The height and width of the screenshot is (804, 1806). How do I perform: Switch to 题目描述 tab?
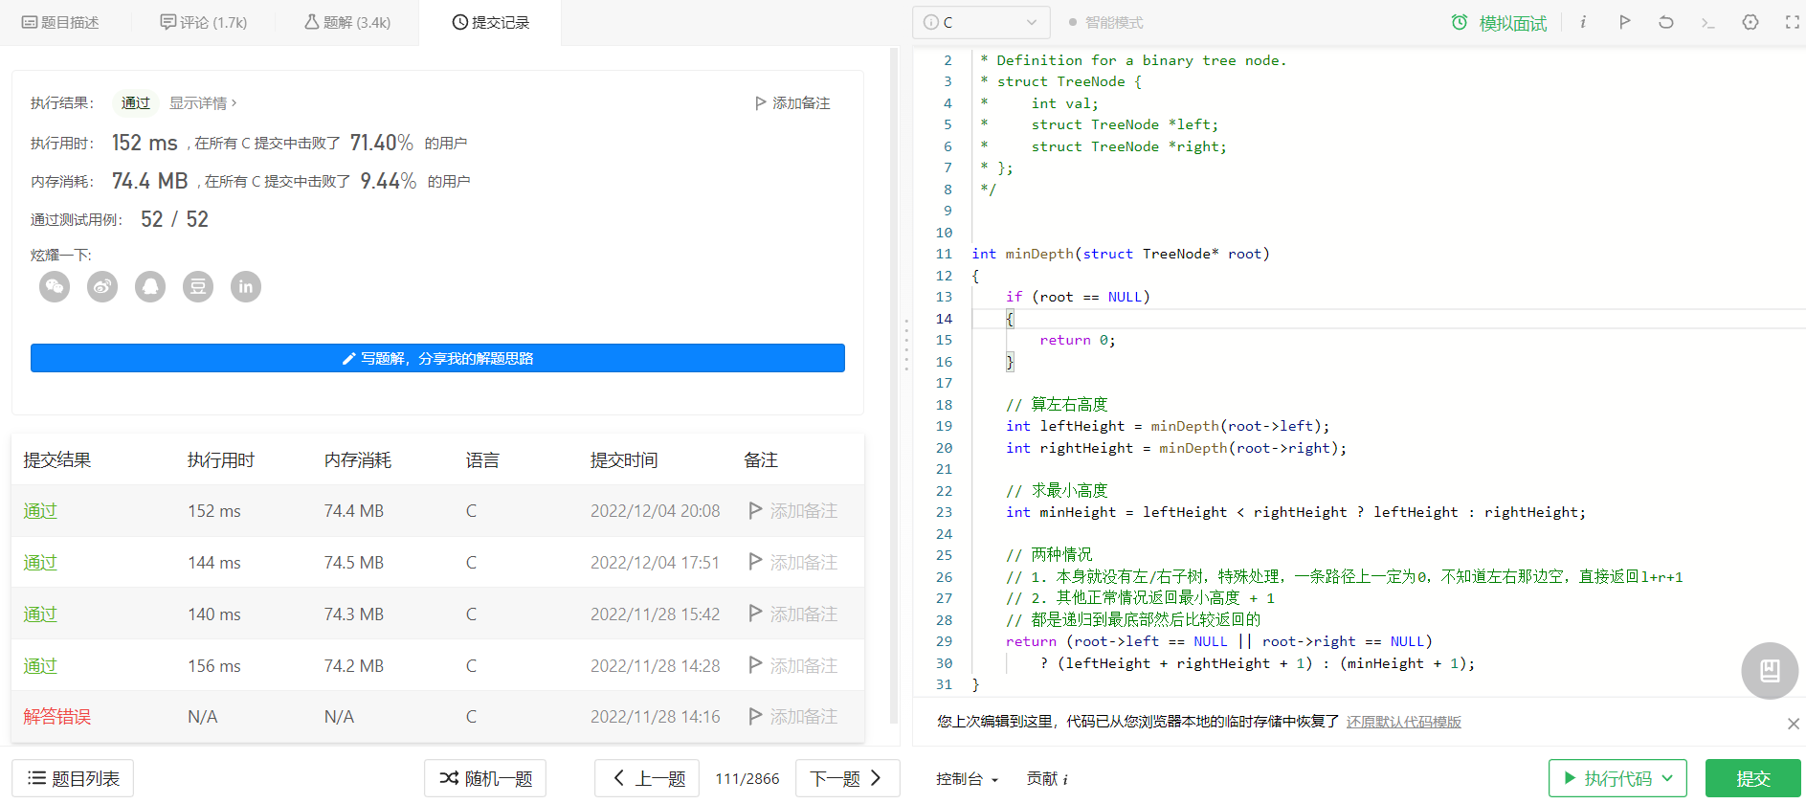(60, 22)
